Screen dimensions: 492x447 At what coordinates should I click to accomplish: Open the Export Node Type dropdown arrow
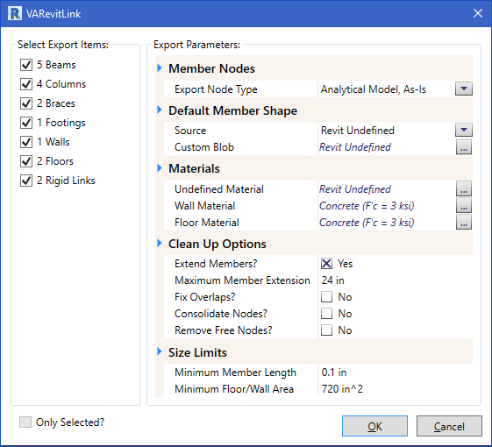point(464,89)
